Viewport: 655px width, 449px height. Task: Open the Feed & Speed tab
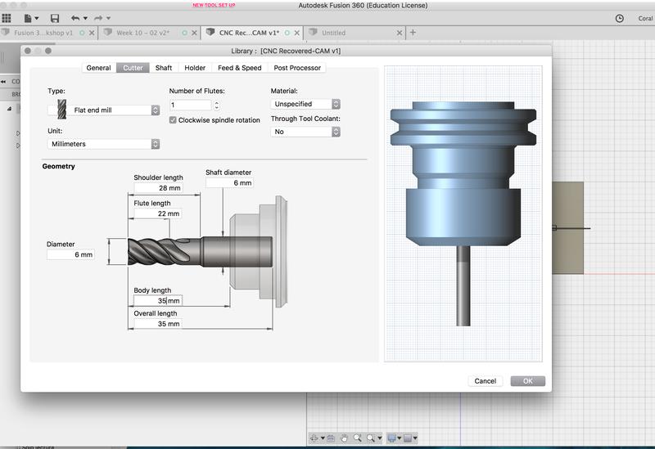(239, 68)
